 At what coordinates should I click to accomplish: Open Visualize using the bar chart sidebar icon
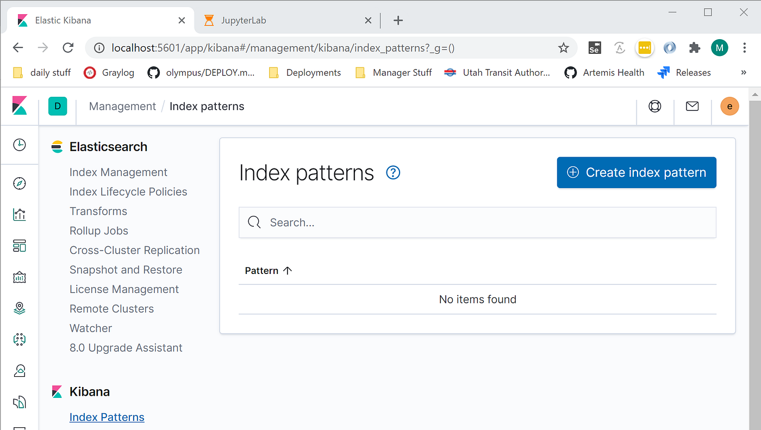coord(20,215)
